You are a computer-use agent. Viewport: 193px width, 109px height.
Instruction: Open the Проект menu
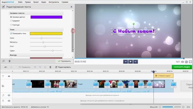pos(36,2)
